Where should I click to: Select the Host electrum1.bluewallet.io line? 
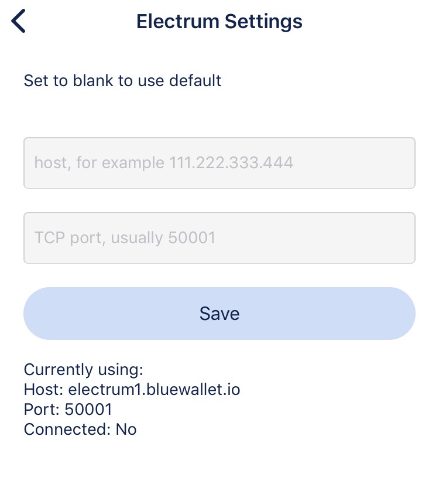click(132, 390)
